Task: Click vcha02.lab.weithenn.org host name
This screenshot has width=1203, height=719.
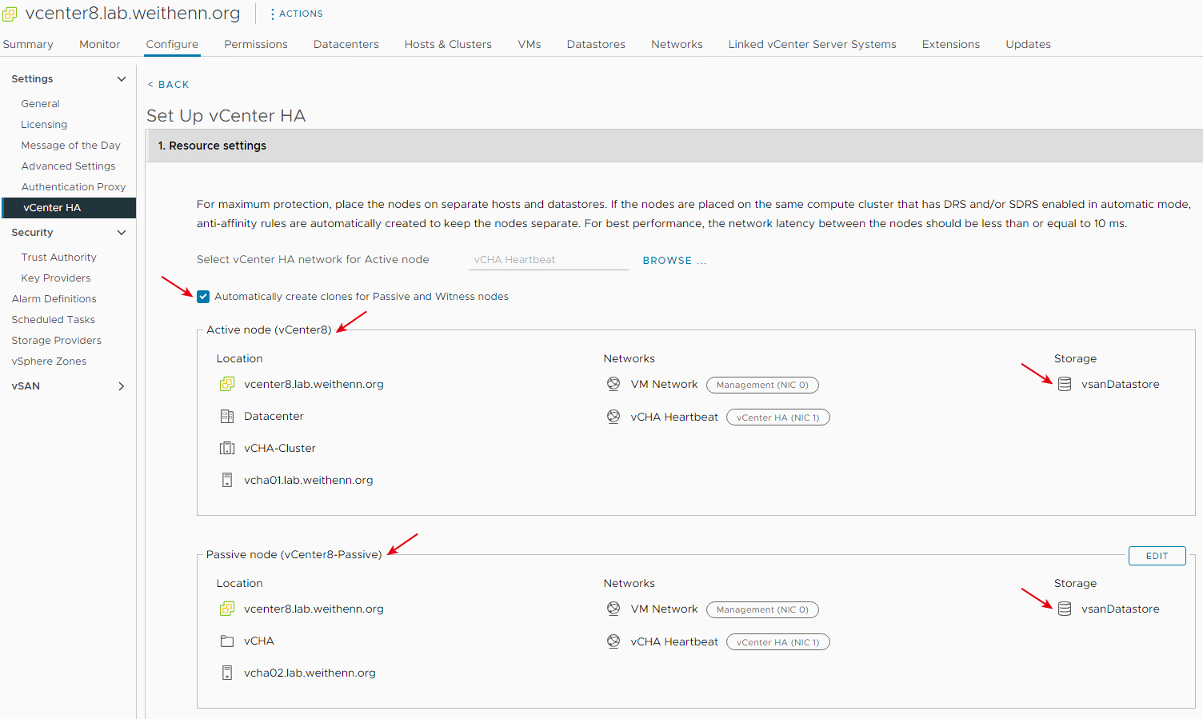Action: pyautogui.click(x=310, y=673)
